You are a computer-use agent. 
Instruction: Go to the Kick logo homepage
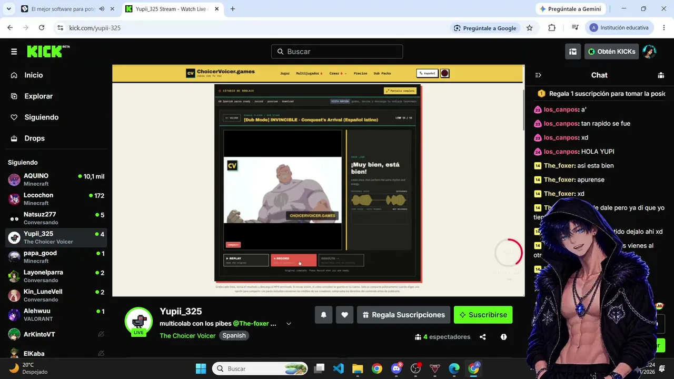(48, 51)
